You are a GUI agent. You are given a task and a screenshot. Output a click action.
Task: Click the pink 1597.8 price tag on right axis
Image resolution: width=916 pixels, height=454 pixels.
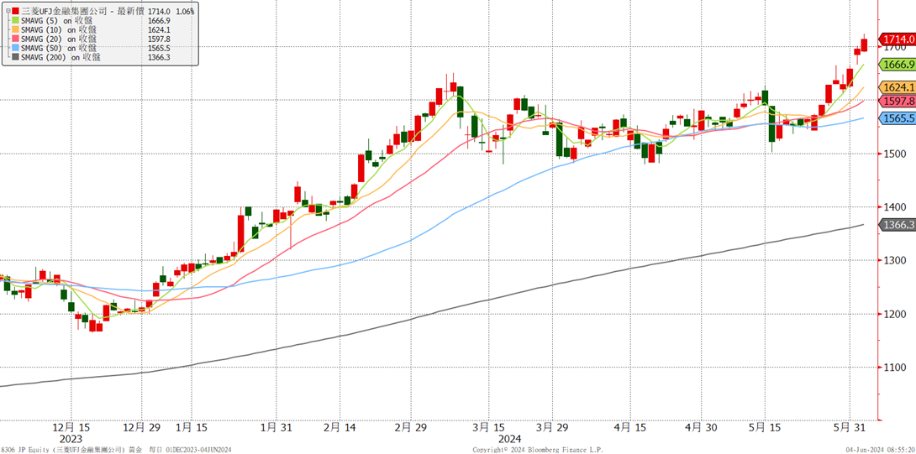pyautogui.click(x=898, y=101)
